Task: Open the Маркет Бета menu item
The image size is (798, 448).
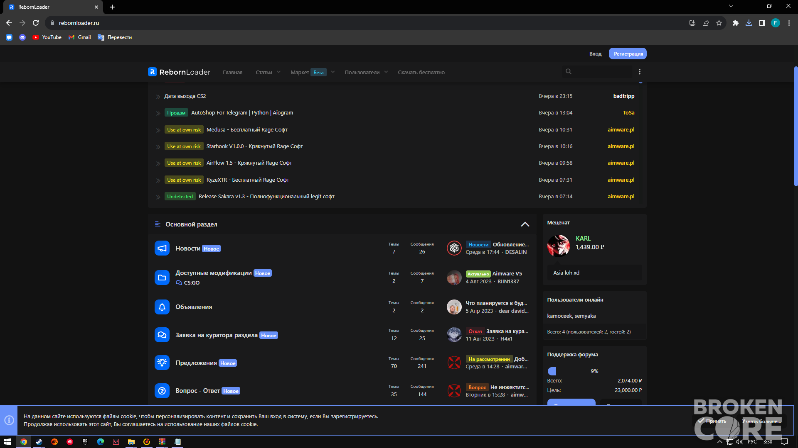Action: 308,72
